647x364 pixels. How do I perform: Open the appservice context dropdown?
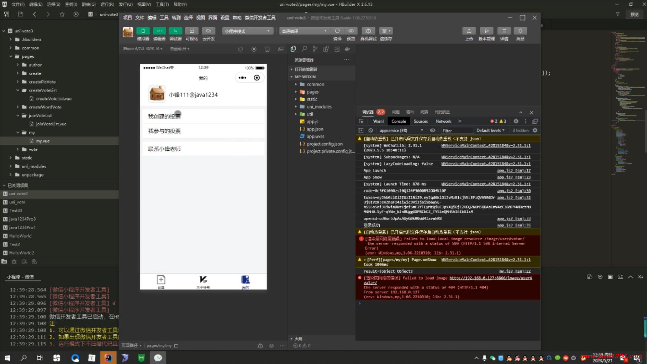pyautogui.click(x=401, y=130)
